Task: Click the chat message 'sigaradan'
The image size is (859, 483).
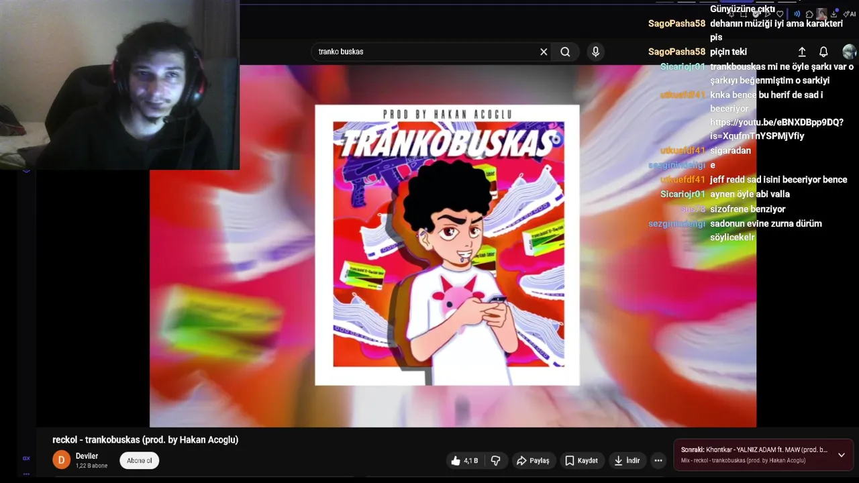Action: point(730,151)
